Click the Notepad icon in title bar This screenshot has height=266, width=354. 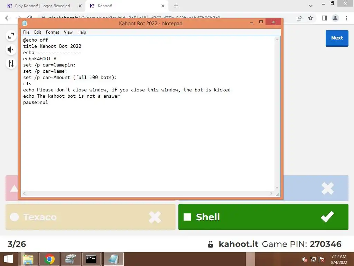pos(25,23)
